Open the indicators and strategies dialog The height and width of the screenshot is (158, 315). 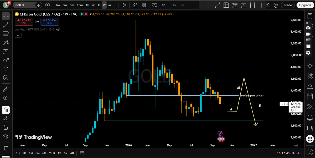point(135,5)
